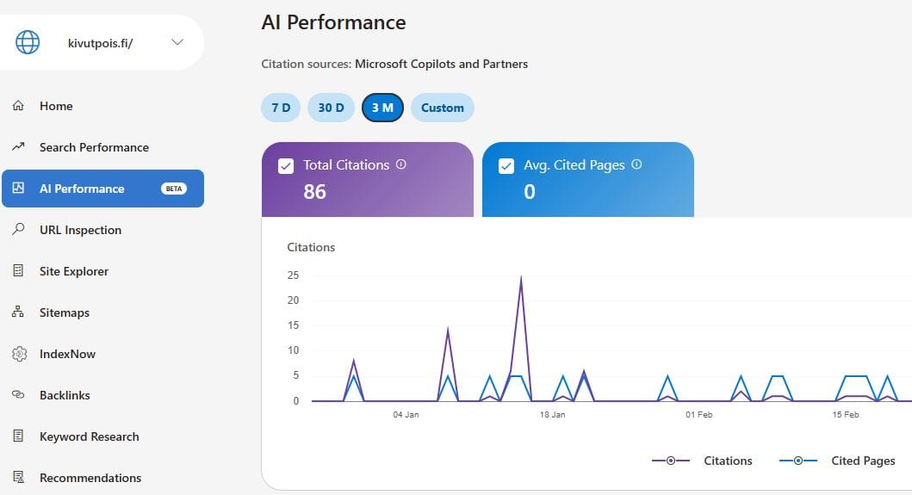The image size is (912, 495).
Task: Click the Backlinks chain icon
Action: click(18, 395)
